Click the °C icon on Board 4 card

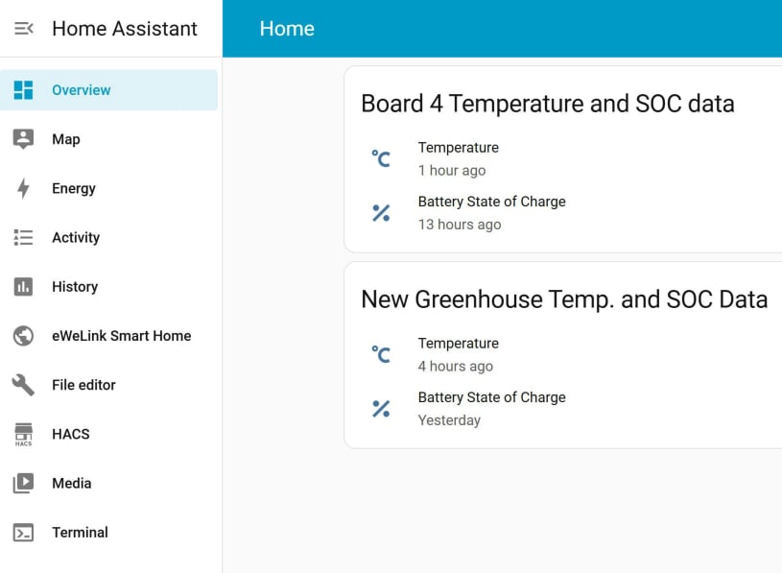[381, 157]
